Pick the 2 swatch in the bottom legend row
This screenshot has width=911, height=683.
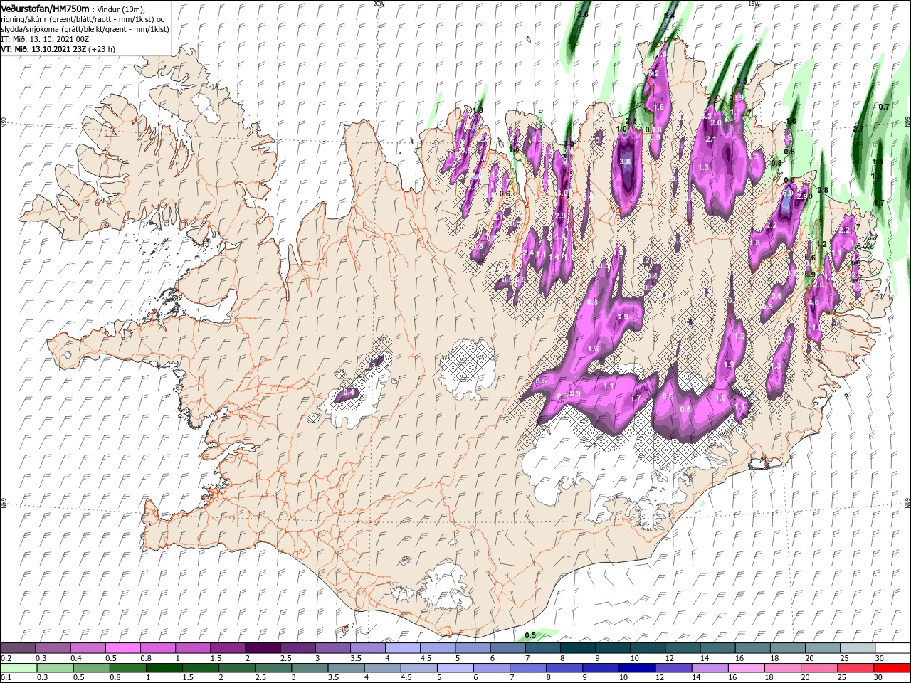[x=237, y=668]
